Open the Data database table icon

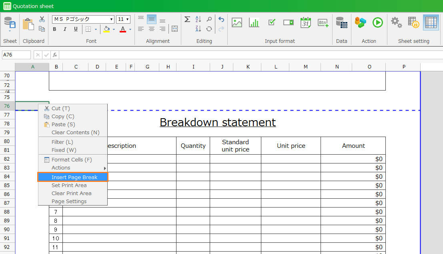tap(341, 23)
